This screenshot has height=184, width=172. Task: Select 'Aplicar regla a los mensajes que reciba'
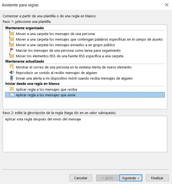(x=46, y=90)
